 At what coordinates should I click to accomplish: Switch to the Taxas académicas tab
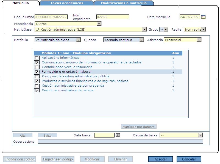[x=67, y=3]
